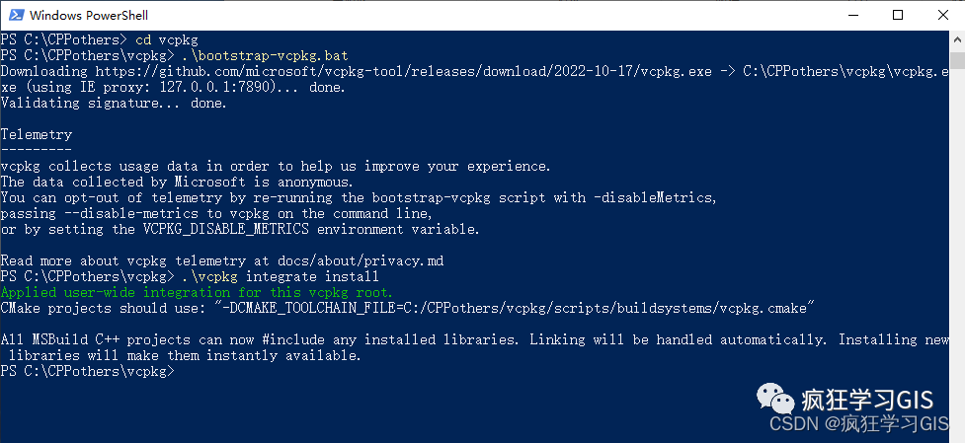Click the scrollbar up arrow
Viewport: 965px width, 443px height.
pos(957,40)
